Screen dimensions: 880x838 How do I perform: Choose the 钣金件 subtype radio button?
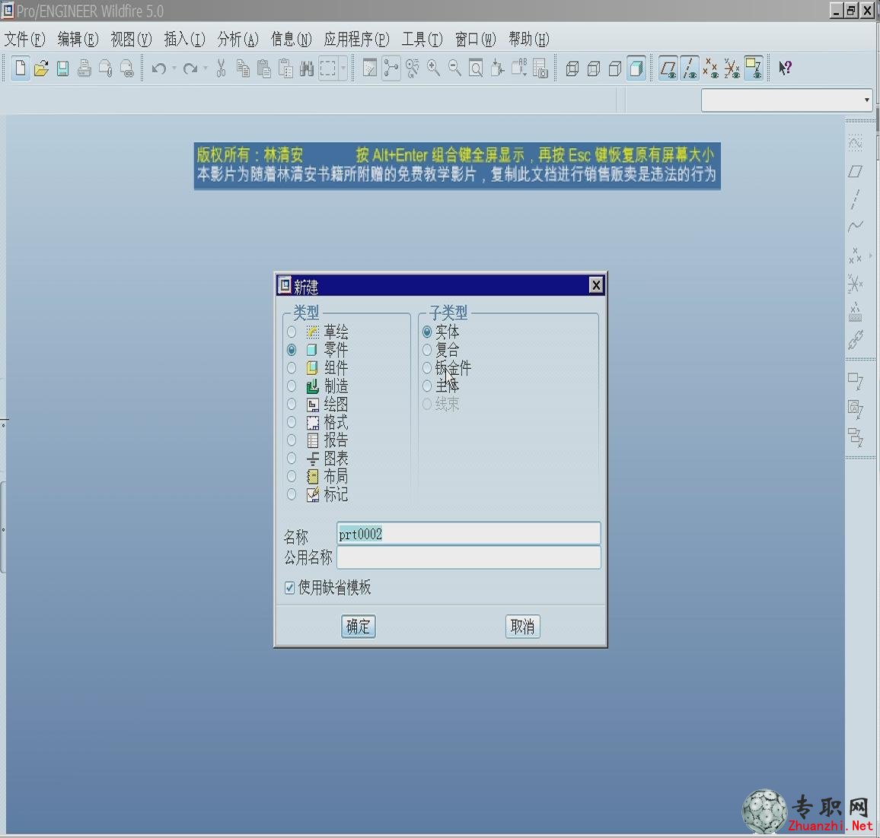(x=426, y=368)
